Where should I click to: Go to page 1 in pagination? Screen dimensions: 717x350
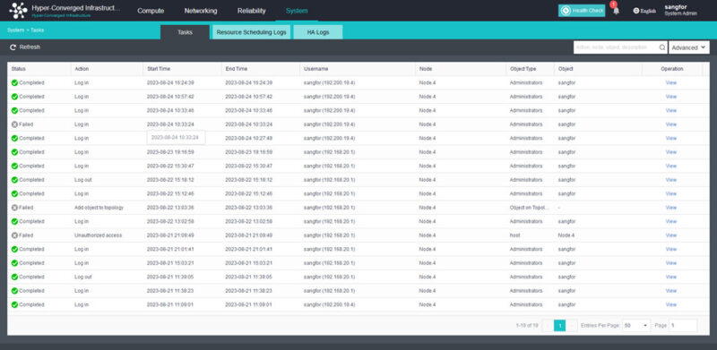tap(559, 325)
